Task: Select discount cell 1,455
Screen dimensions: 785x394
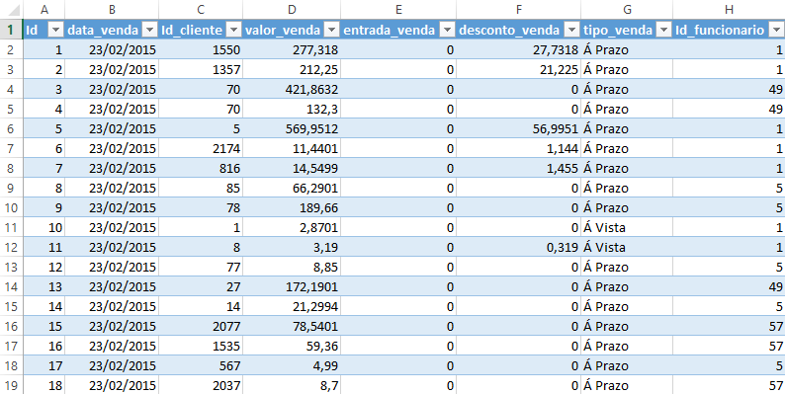Action: click(x=518, y=169)
